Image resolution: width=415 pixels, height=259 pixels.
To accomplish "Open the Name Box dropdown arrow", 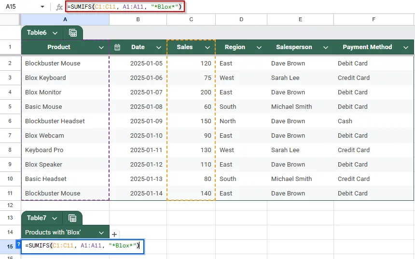I will (42, 7).
